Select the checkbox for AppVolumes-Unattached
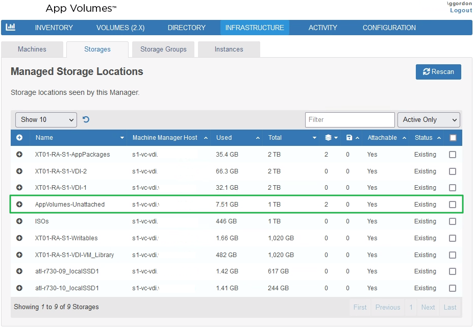 452,204
